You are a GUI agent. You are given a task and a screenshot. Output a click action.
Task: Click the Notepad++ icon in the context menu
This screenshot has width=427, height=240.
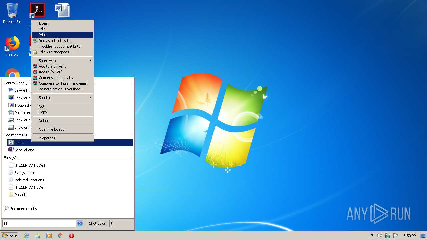35,52
